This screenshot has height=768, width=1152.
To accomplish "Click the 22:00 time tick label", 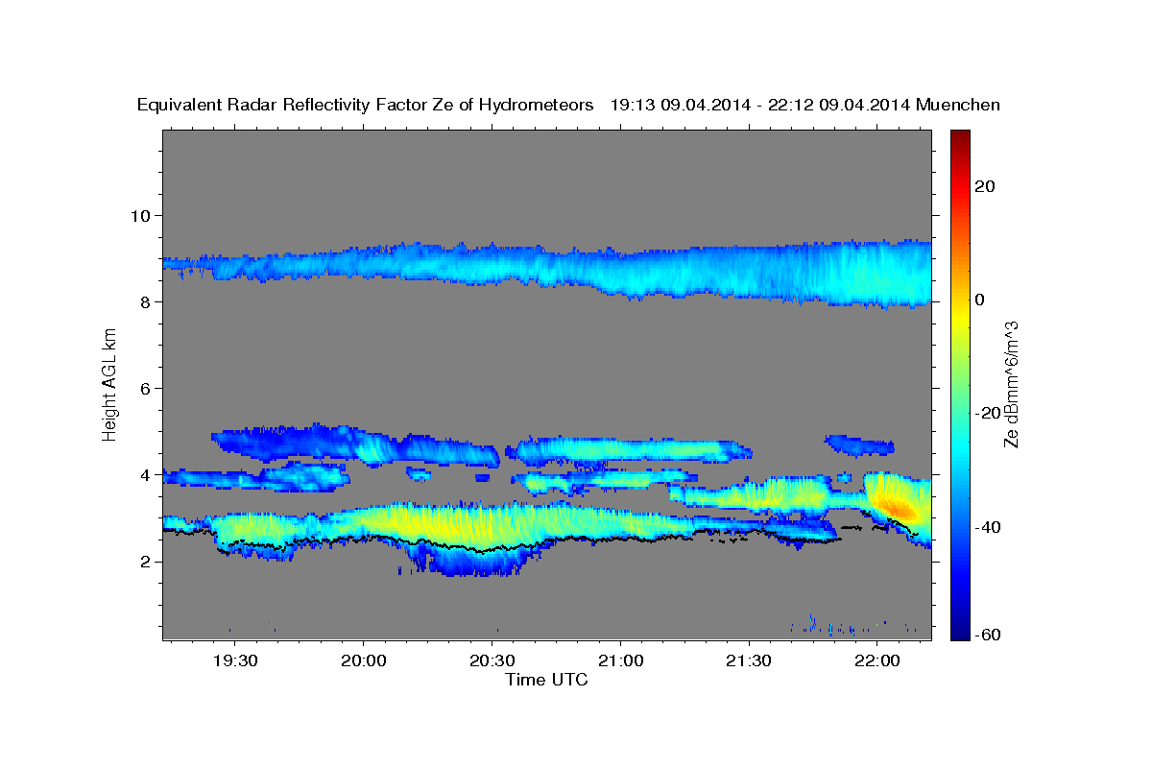I will (x=876, y=662).
